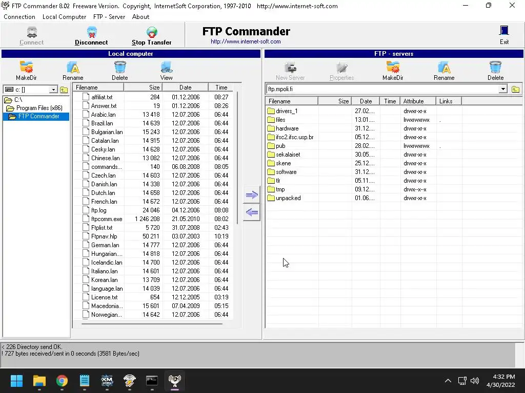525x393 pixels.
Task: Open XMPlay from taskbar
Action: [107, 381]
